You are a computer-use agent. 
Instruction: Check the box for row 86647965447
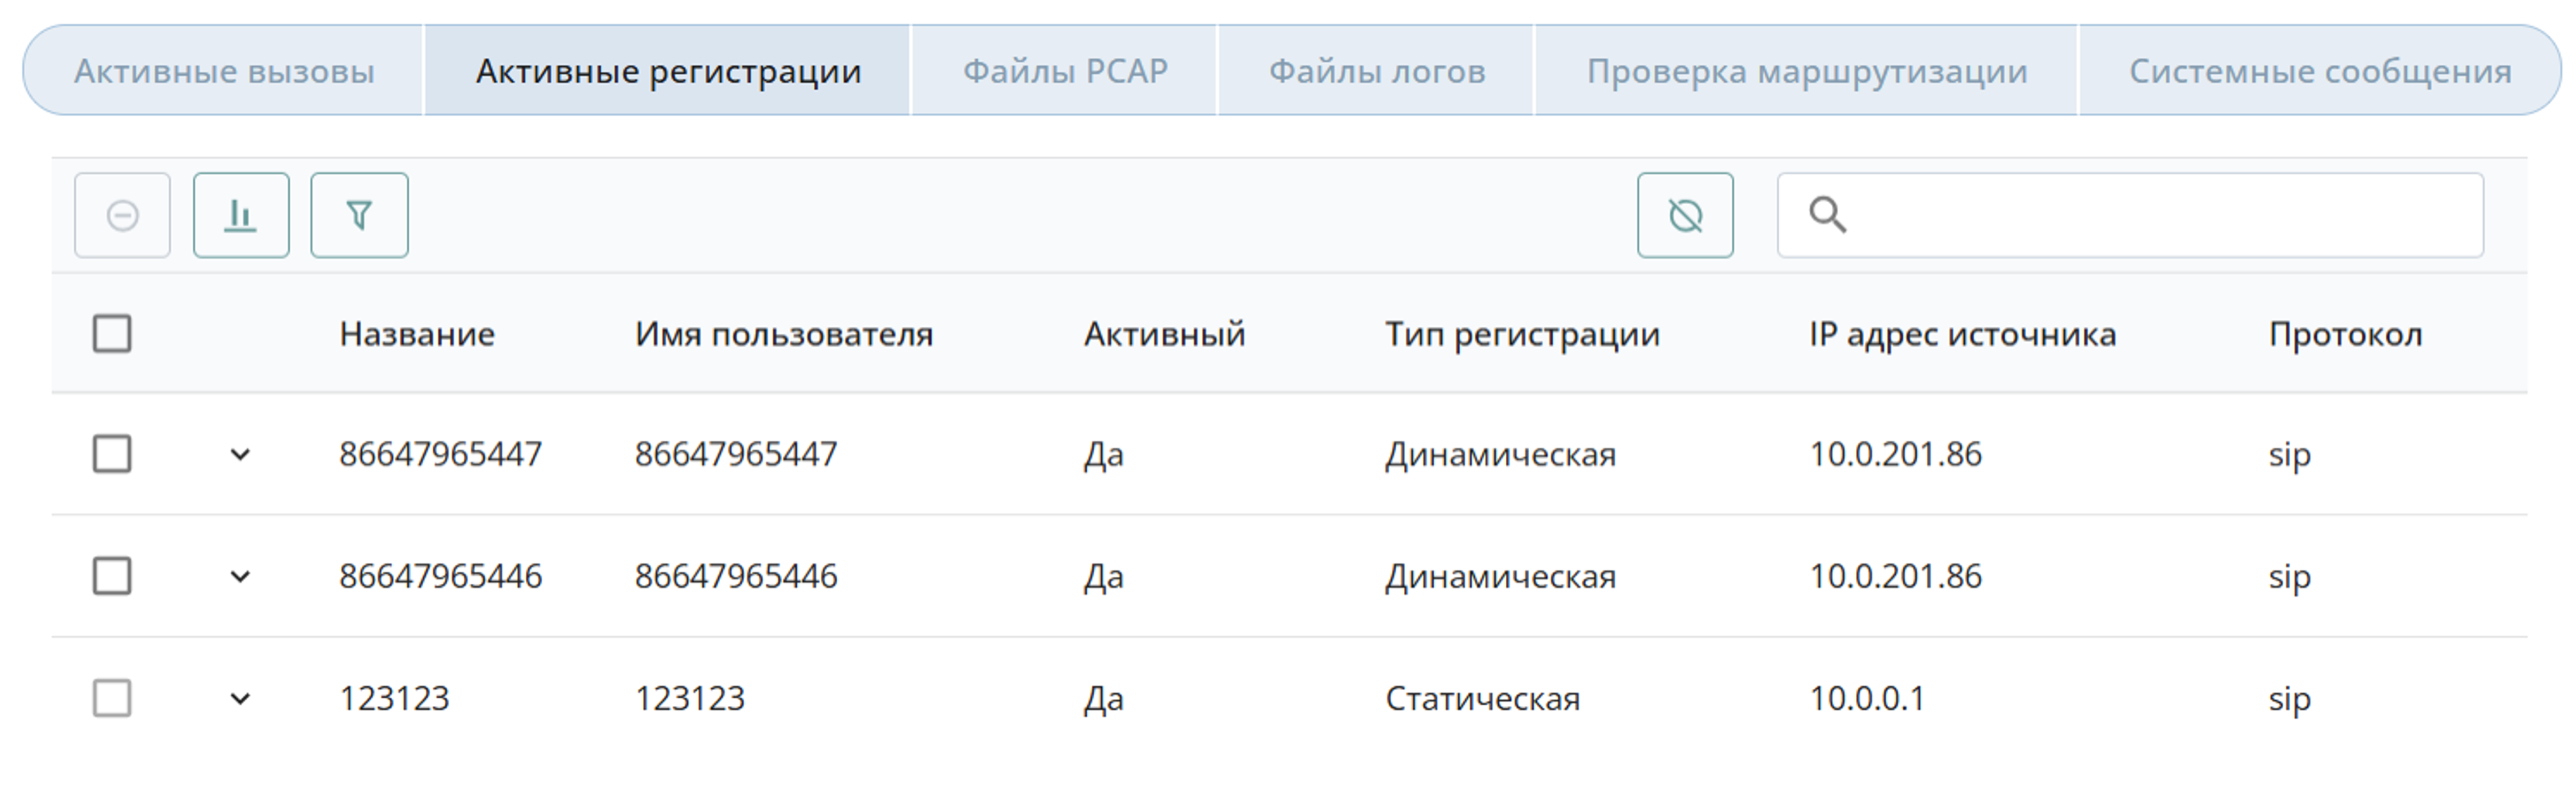coord(112,453)
